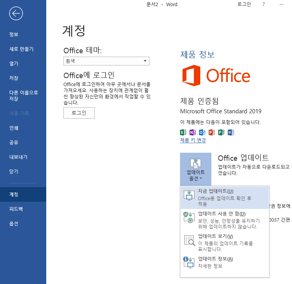Expand the 업데이트 옵션 dropdown button
The width and height of the screenshot is (292, 284).
point(196,169)
